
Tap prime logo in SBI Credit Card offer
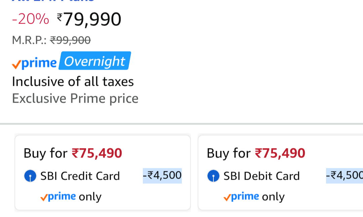click(x=58, y=197)
